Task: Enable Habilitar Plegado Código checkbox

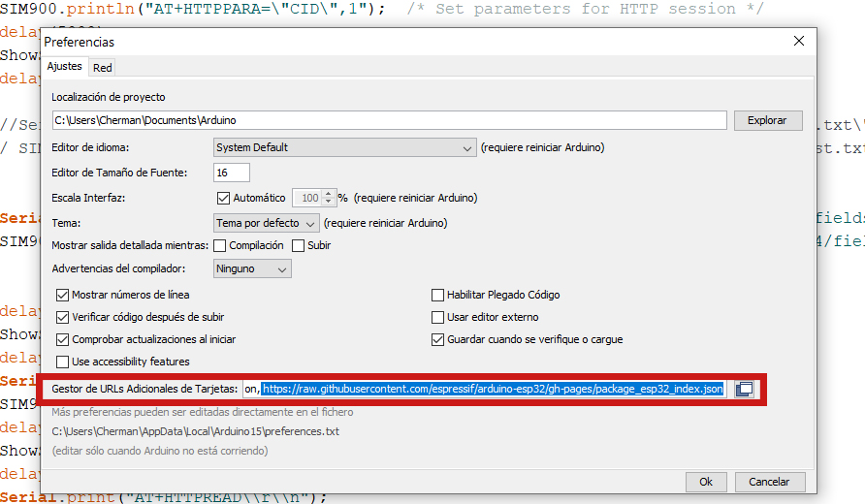Action: pos(437,295)
